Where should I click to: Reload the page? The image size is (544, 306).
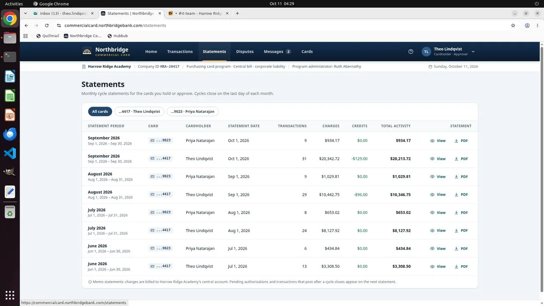click(x=47, y=25)
